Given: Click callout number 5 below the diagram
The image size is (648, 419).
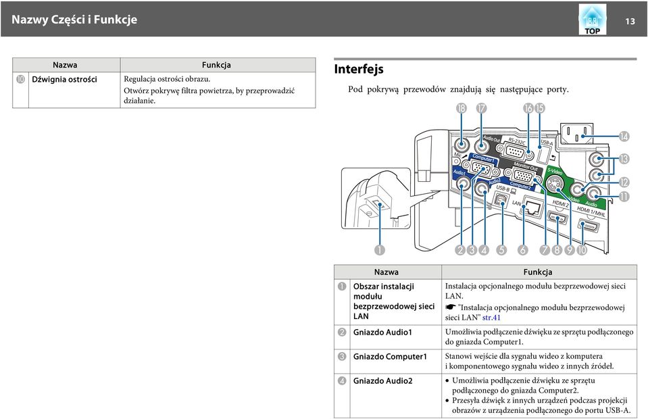Looking at the screenshot, I should click(x=501, y=250).
